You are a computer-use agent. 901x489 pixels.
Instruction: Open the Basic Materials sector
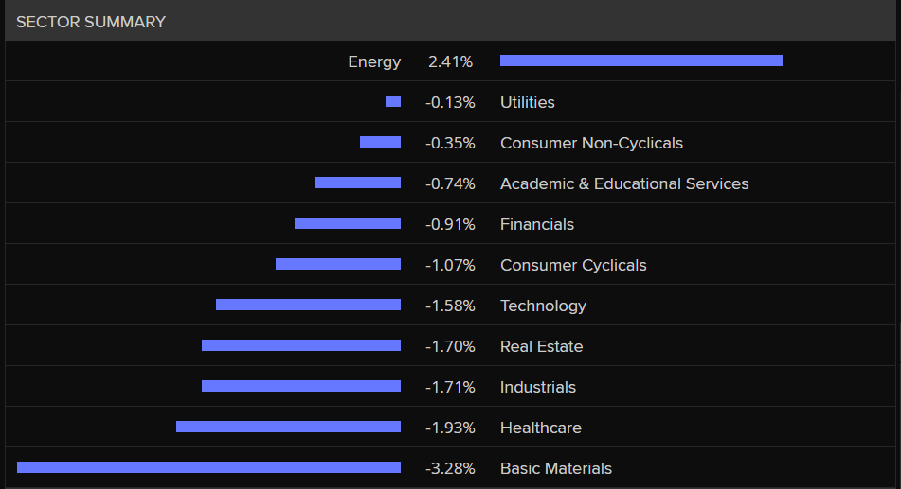(x=556, y=468)
